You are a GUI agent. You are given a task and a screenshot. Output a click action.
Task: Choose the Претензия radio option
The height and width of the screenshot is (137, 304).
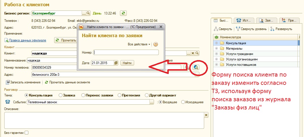(120, 95)
